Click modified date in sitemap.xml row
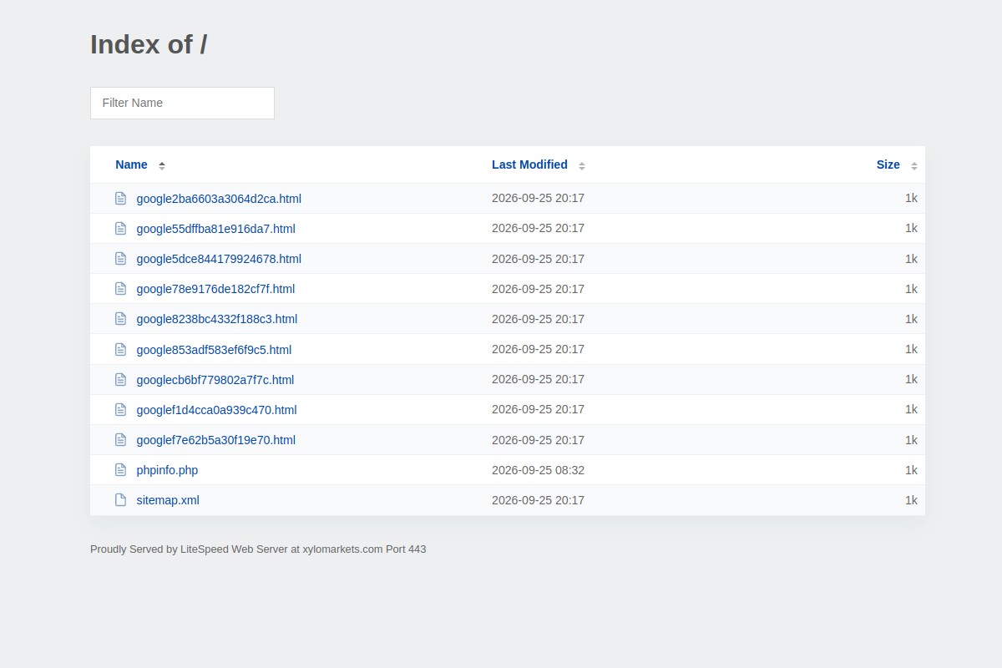Screen dimensions: 1002x668 538,500
